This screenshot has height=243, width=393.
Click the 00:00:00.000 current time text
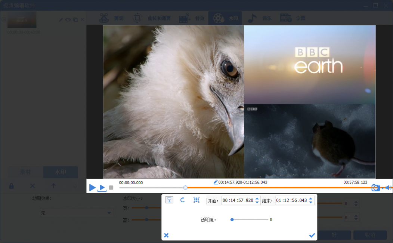131,182
